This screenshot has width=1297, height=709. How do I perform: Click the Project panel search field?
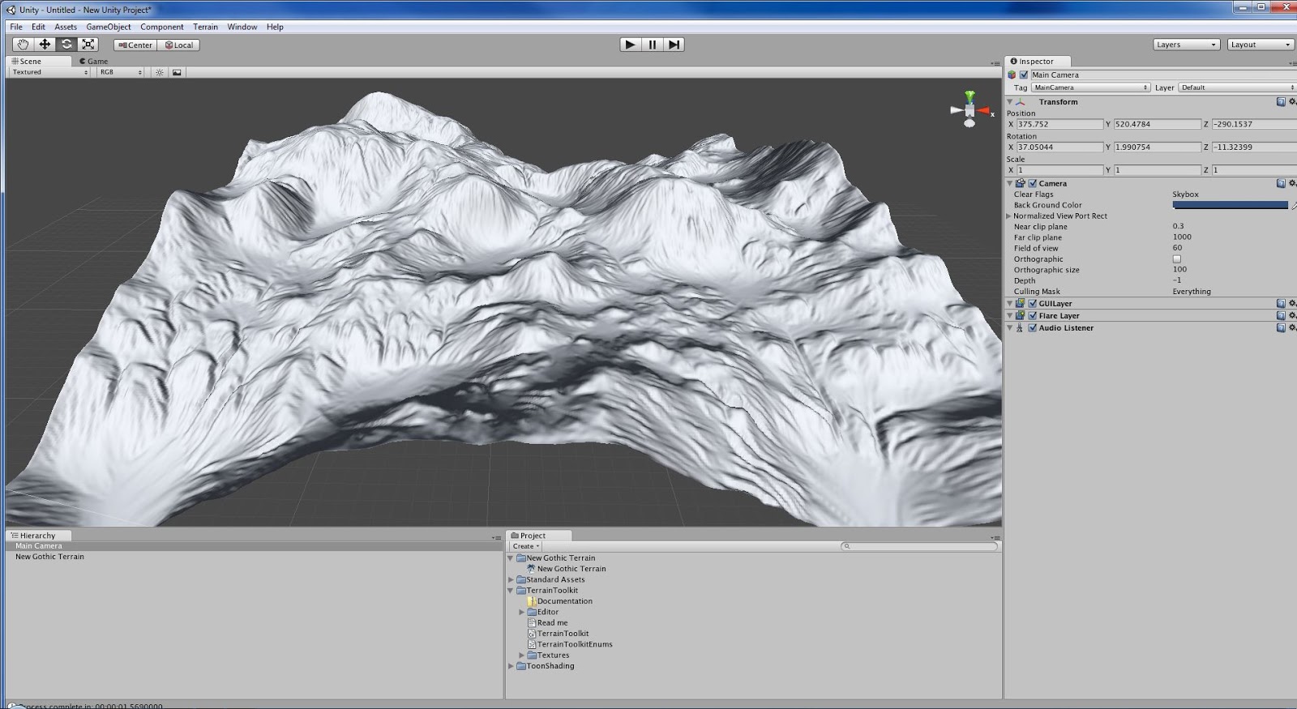click(919, 546)
